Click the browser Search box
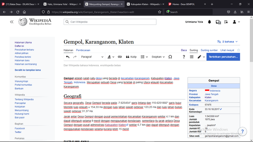 189,12
